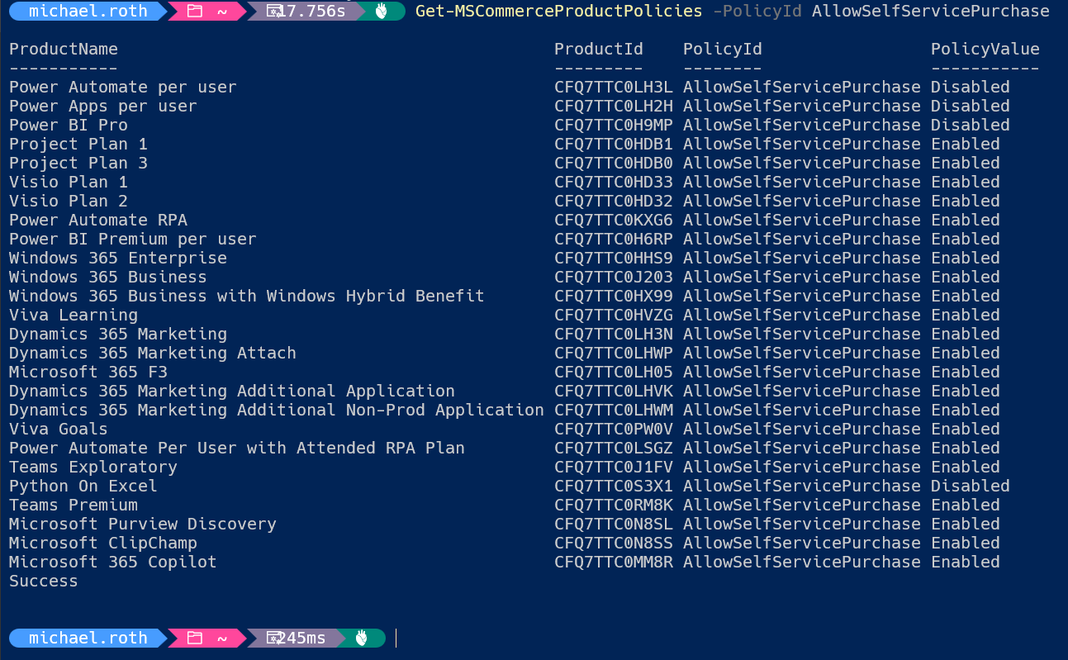Click product ID CFQ7TTC0J203

click(614, 277)
